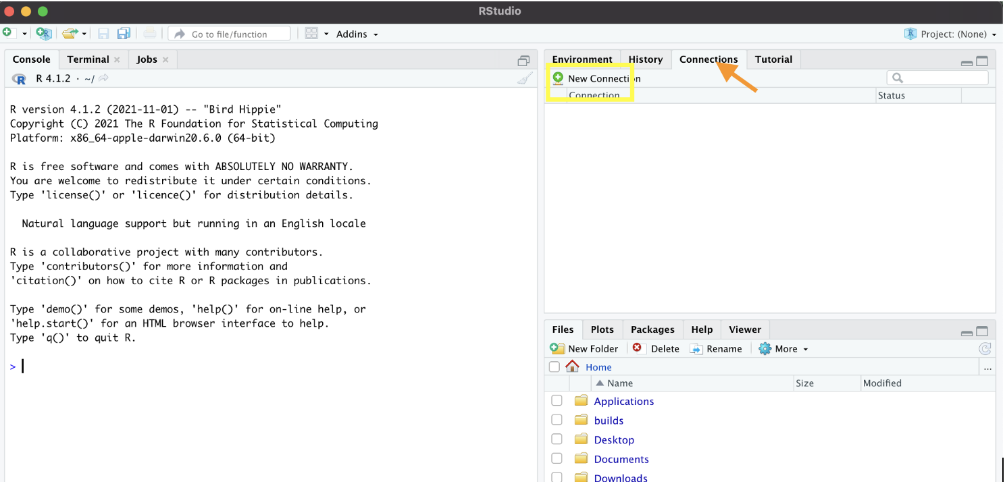Viewport: 1005px width, 486px height.
Task: Click the console input prompt line
Action: point(270,366)
